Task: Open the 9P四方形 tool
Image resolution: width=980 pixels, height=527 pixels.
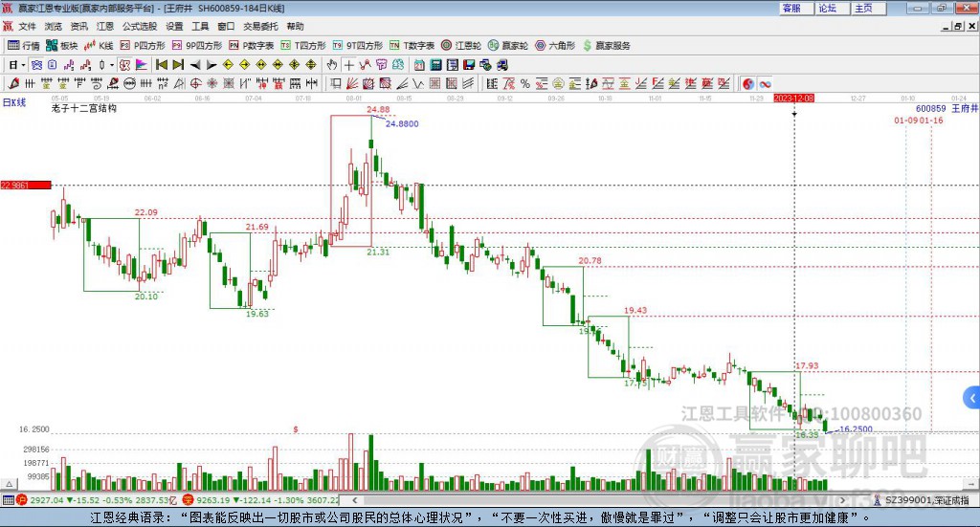Action: click(197, 46)
